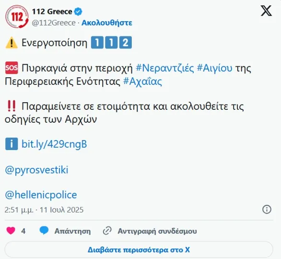281x259 pixels.
Task: Open the @hellenicpolice mention
Action: pos(41,195)
